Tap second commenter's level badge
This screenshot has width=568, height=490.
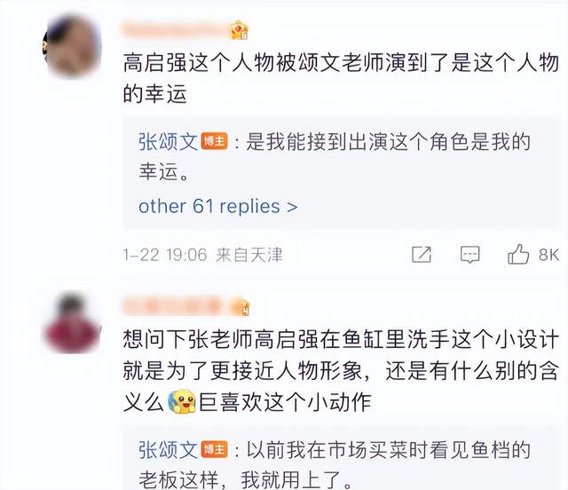click(242, 307)
